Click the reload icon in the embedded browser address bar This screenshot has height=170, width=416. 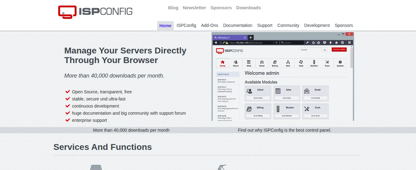coord(276,43)
